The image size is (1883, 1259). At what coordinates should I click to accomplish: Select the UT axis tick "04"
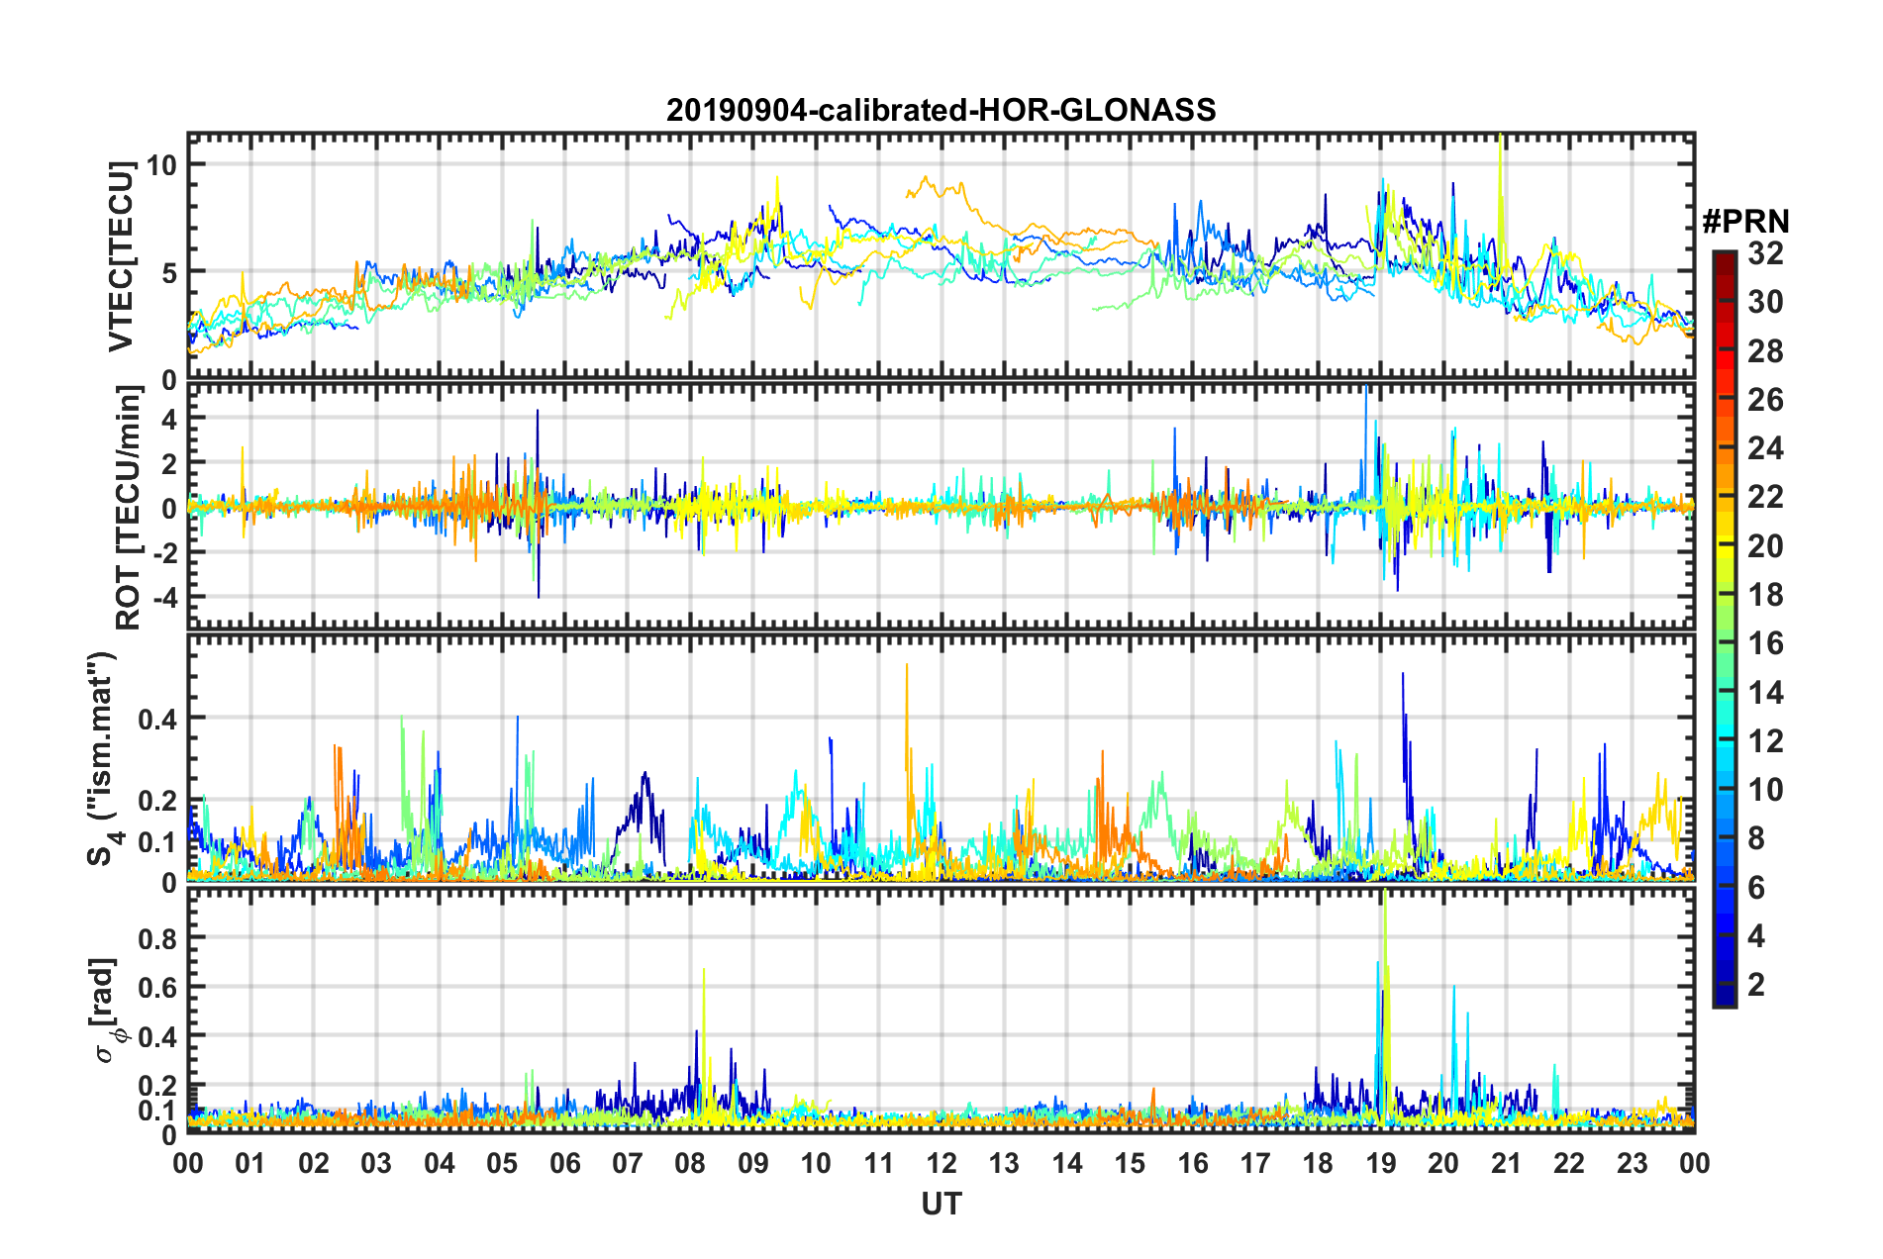(440, 1163)
